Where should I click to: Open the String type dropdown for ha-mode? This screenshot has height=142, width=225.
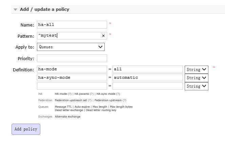(x=197, y=70)
